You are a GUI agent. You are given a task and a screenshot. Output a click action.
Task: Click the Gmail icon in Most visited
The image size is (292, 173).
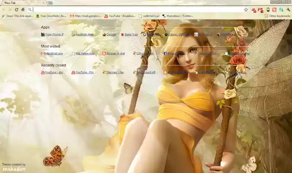42,53
